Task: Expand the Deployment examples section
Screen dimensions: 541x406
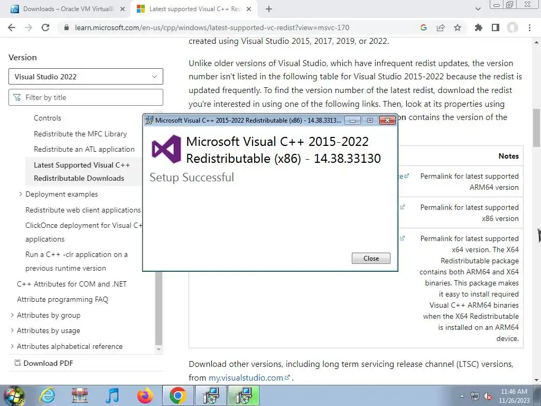Action: pyautogui.click(x=21, y=194)
